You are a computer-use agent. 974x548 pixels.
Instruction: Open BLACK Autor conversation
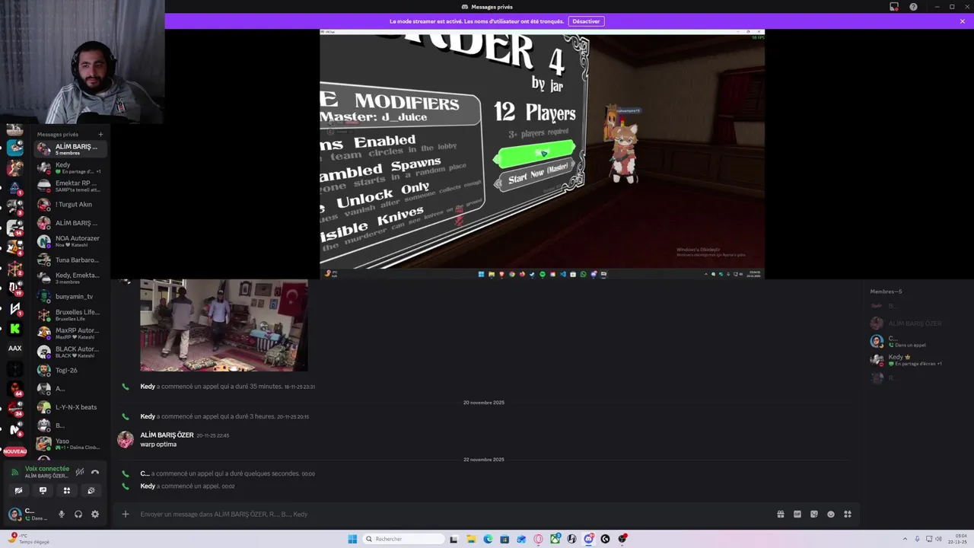tap(68, 352)
